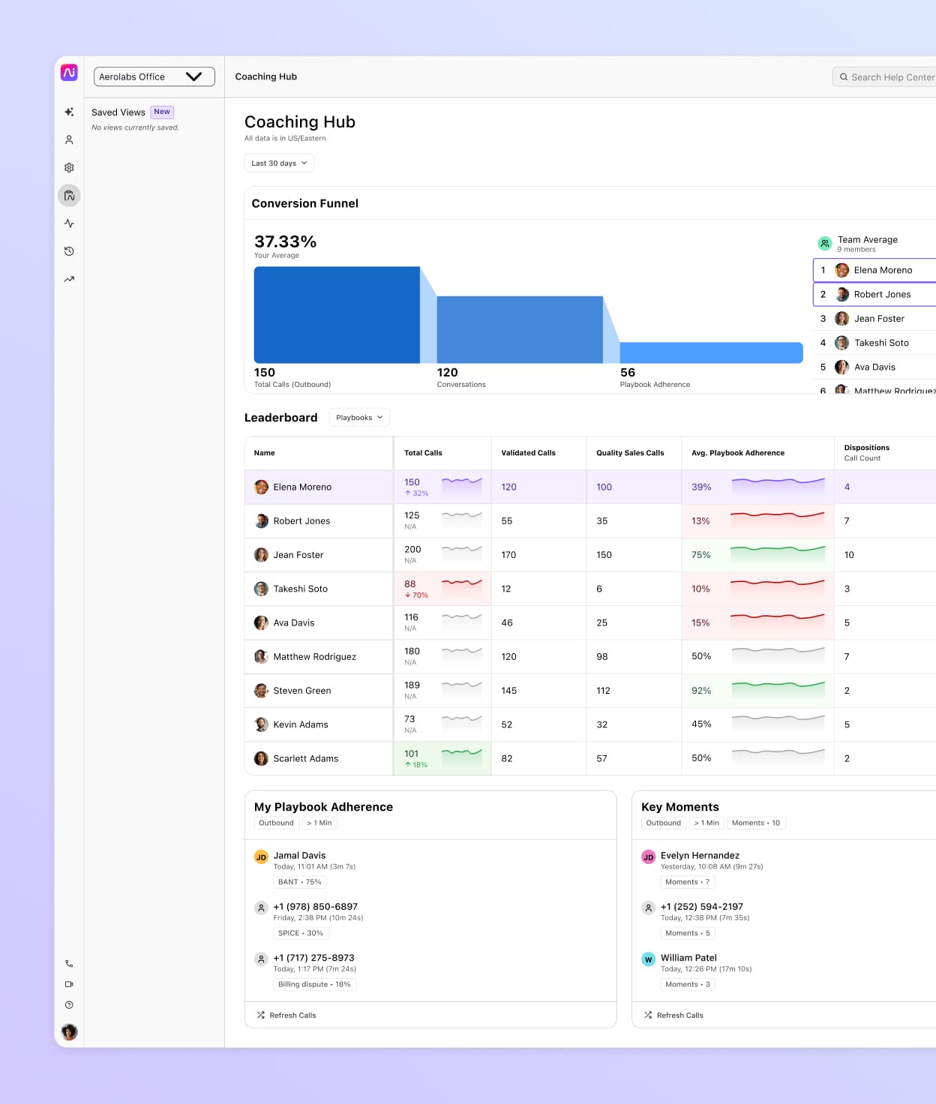Image resolution: width=936 pixels, height=1104 pixels.
Task: Toggle Robert Jones in team ranking list
Action: (881, 294)
